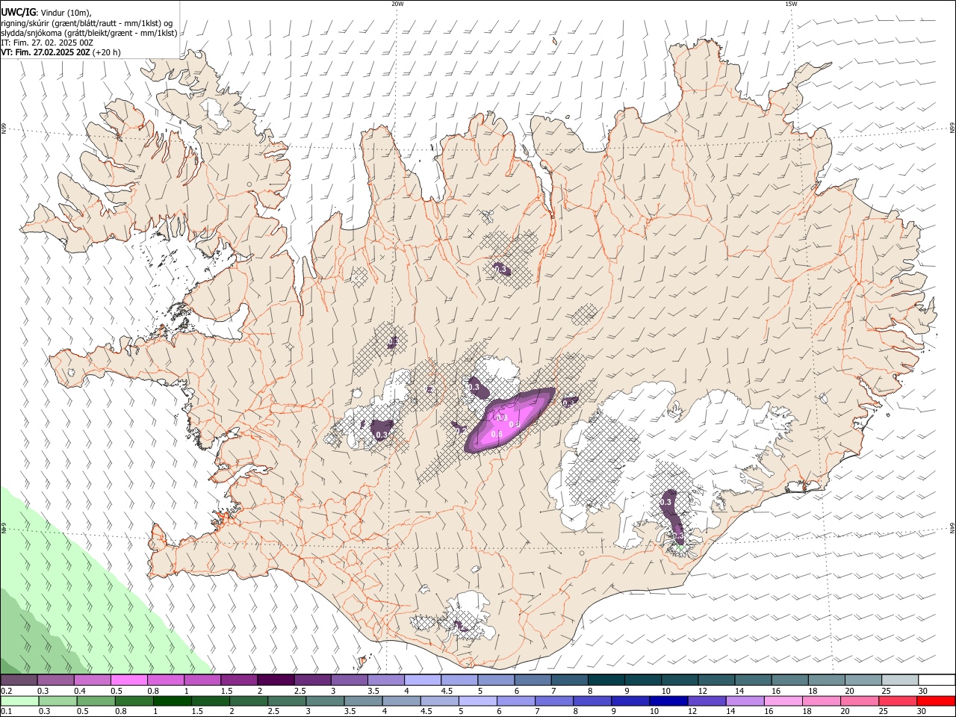Image resolution: width=956 pixels, height=717 pixels.
Task: Click lower legend swatch between 7 and 8
Action: [553, 701]
